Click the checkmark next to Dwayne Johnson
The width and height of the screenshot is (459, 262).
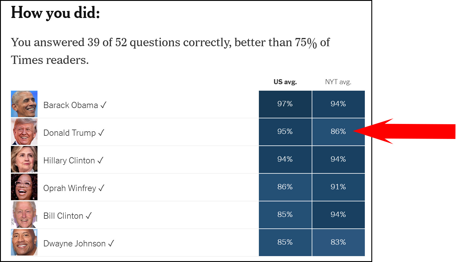pos(111,243)
